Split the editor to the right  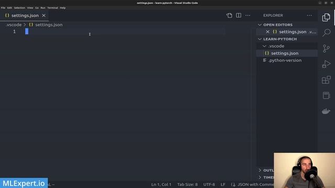tap(239, 15)
